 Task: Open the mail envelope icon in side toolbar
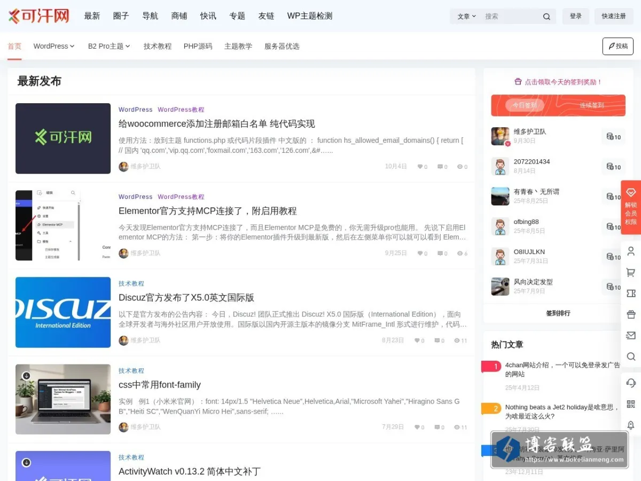631,336
